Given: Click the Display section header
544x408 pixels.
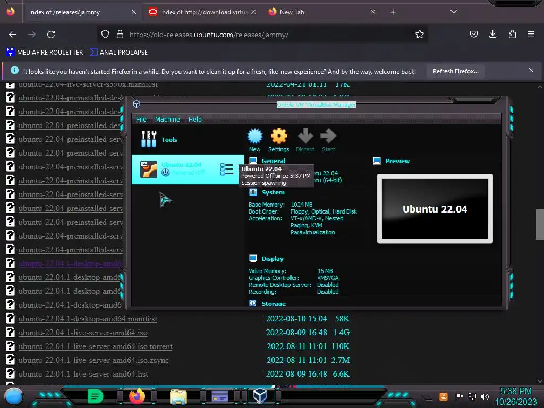Looking at the screenshot, I should click(x=273, y=259).
